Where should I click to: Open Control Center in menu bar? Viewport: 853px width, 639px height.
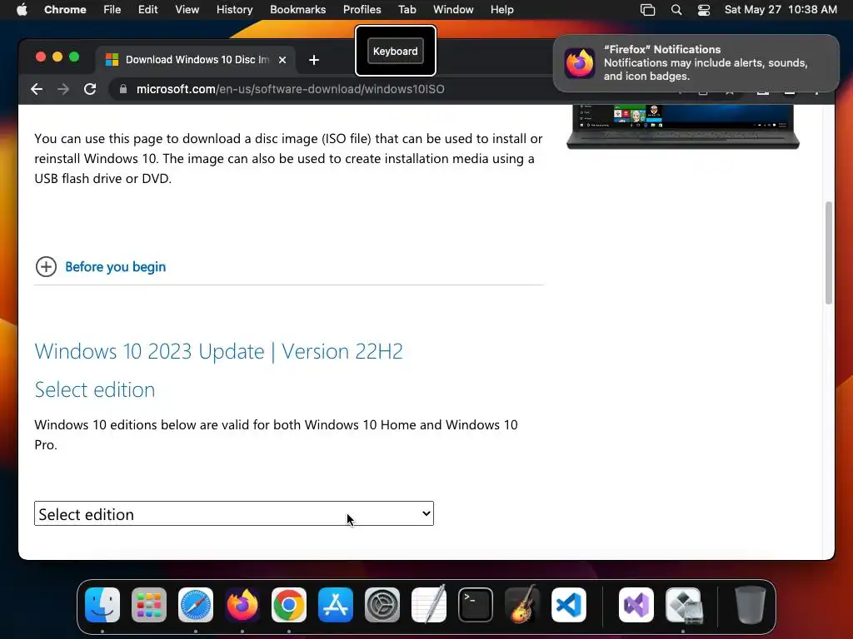pos(704,10)
